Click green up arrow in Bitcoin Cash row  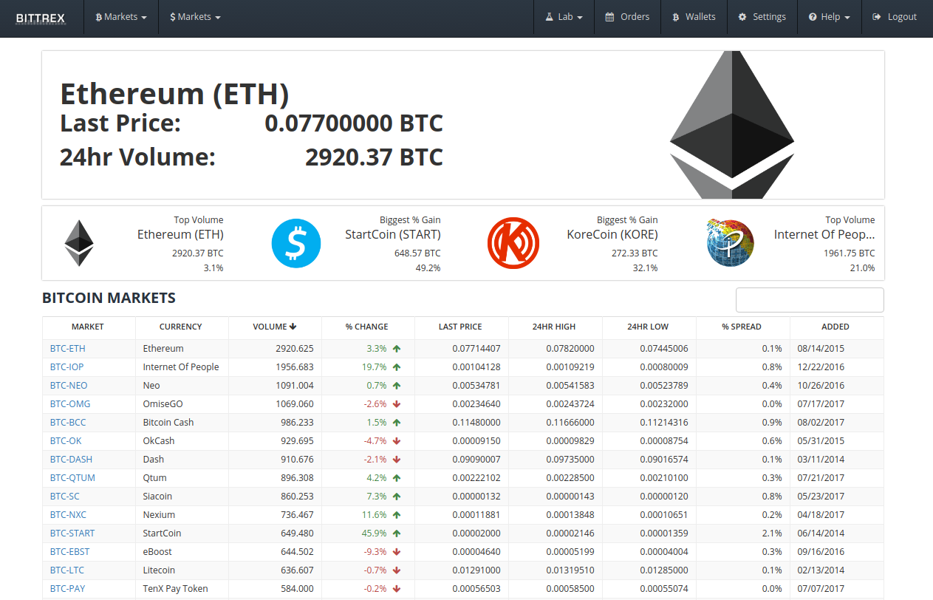[397, 423]
